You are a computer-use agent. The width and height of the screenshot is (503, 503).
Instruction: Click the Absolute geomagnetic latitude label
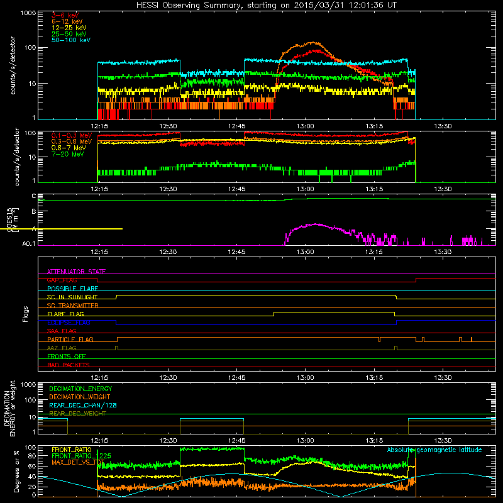click(x=434, y=450)
